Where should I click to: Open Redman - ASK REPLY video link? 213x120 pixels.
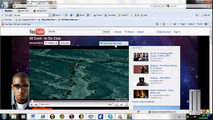pyautogui.click(x=161, y=78)
